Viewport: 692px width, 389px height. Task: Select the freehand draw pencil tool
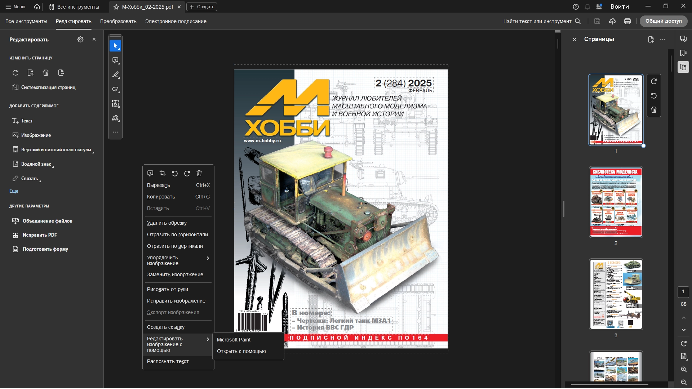[115, 75]
